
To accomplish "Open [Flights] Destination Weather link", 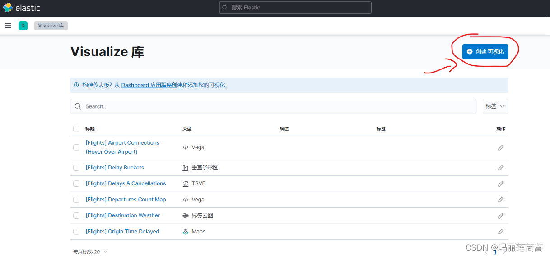I will pyautogui.click(x=123, y=215).
